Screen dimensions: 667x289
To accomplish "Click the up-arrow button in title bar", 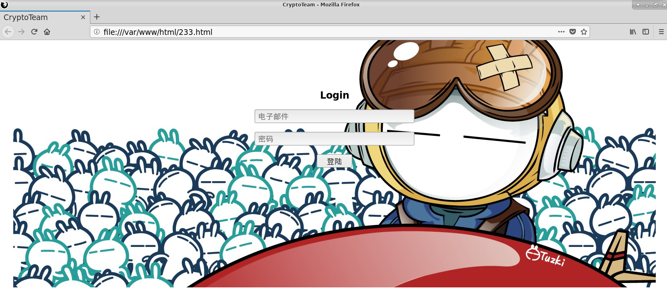I will (x=638, y=5).
